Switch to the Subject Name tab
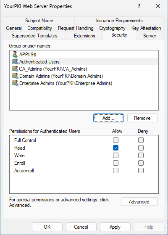Screen dimensions: 168x235 (x=39, y=20)
